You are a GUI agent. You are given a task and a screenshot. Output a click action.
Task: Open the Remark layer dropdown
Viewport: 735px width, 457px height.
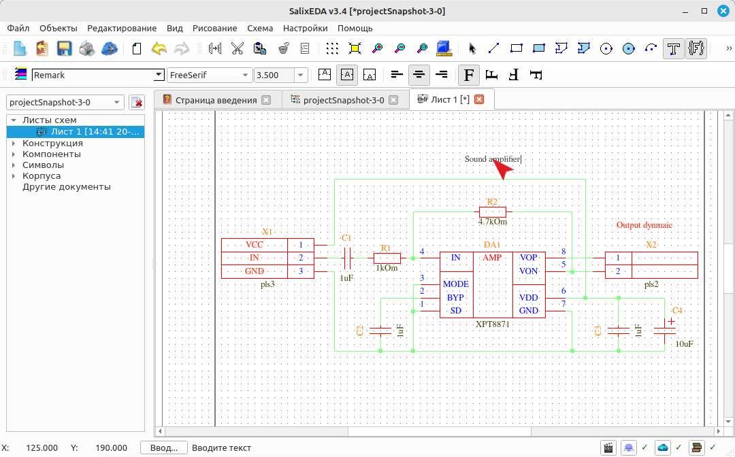click(159, 75)
